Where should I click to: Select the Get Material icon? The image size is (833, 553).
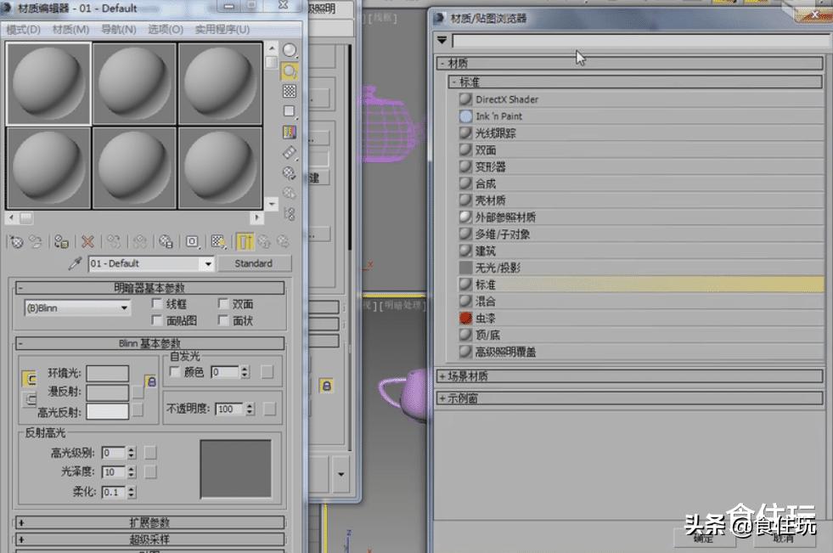coord(19,242)
